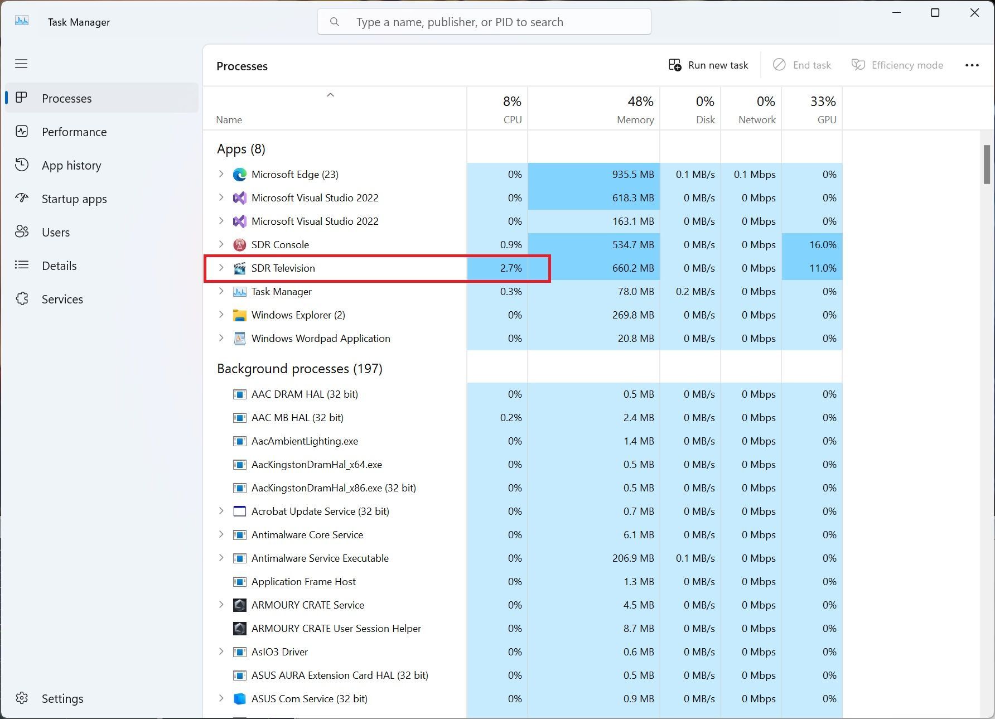The width and height of the screenshot is (995, 719).
Task: Switch to the Processes page
Action: 102,98
